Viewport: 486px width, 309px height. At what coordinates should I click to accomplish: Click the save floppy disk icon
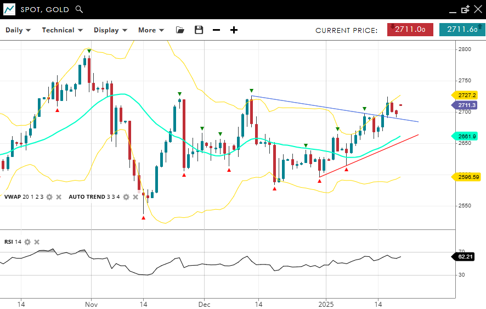click(x=199, y=30)
